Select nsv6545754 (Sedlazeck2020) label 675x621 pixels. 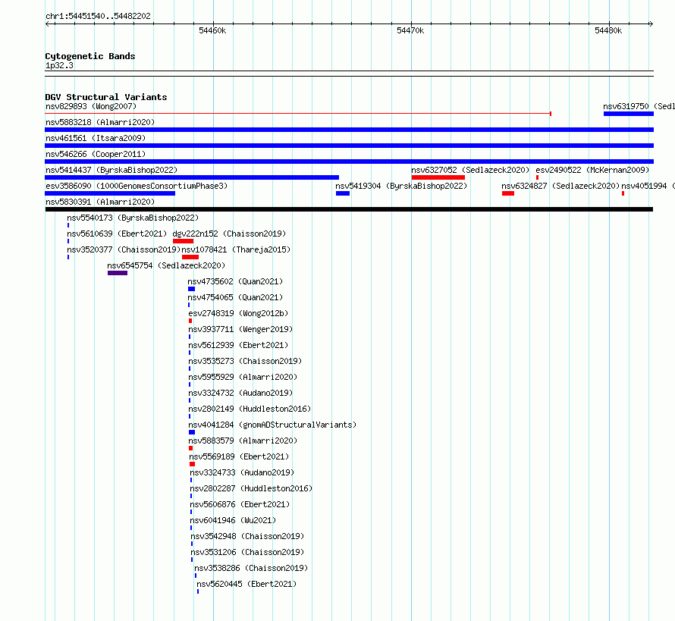[166, 265]
